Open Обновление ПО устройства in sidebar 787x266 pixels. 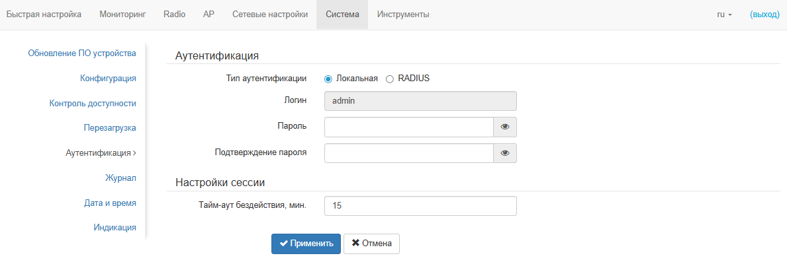82,53
